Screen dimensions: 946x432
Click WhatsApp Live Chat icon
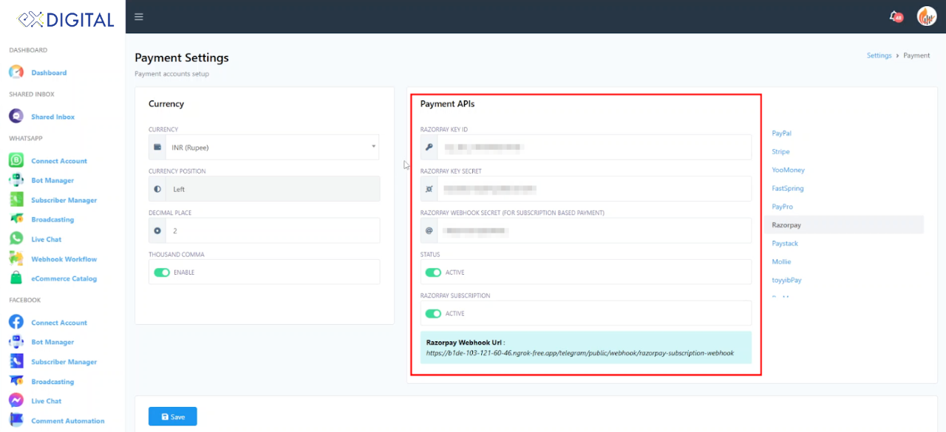[x=16, y=239]
